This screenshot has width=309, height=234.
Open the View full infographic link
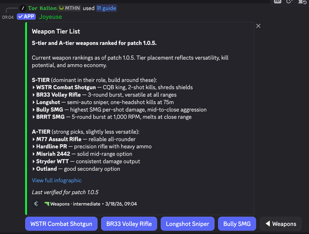click(56, 180)
